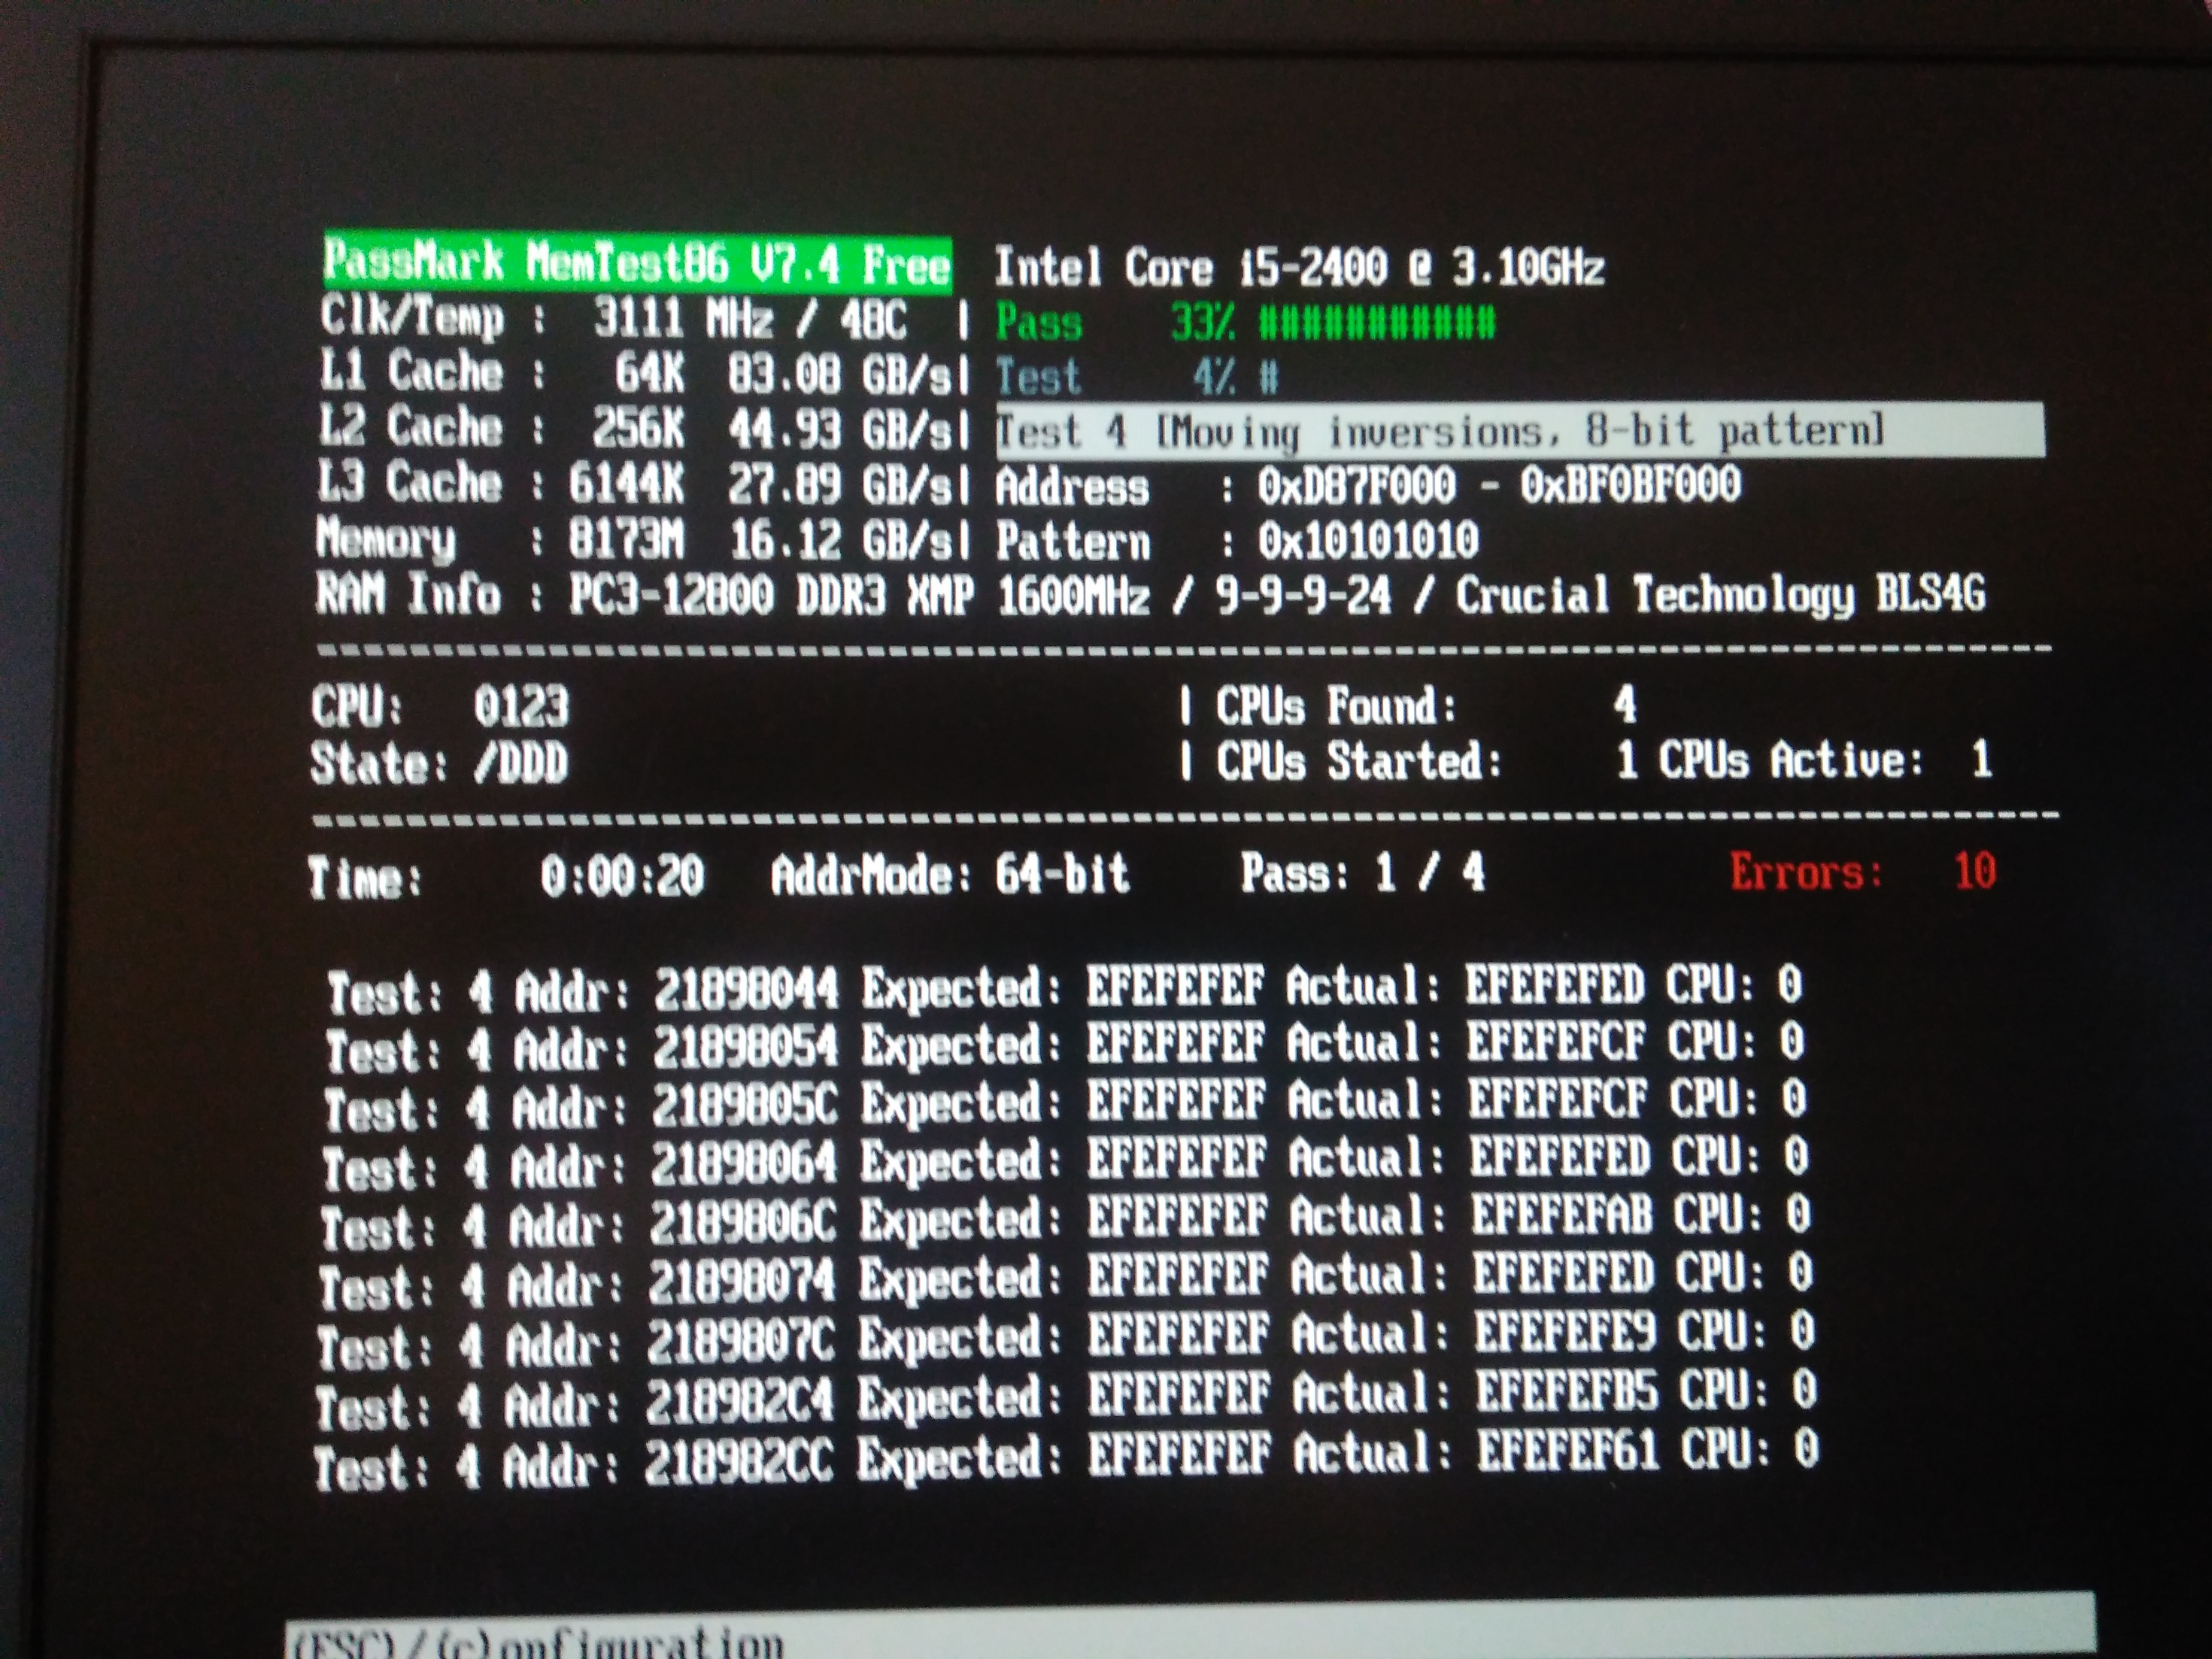Click the Actual value EFEFEF61
This screenshot has width=2212, height=1659.
tap(1569, 1450)
